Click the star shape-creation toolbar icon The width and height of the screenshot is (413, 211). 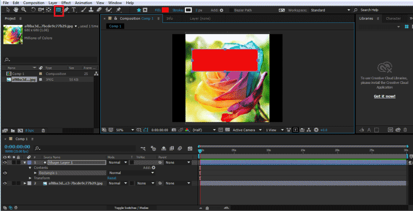pyautogui.click(x=139, y=10)
